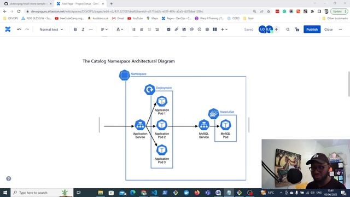Switch to the Add Page - Project Setup tab
Screen dimensions: 350x197
pyautogui.click(x=80, y=4)
